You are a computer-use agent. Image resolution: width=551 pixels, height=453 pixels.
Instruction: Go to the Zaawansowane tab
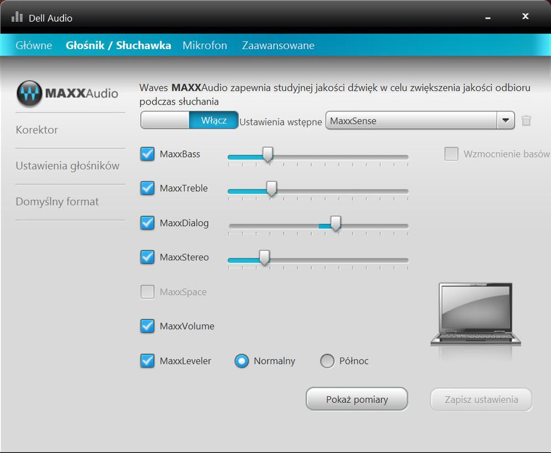click(279, 45)
